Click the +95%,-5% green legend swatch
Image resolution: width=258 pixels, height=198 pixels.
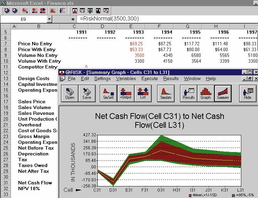233,195
